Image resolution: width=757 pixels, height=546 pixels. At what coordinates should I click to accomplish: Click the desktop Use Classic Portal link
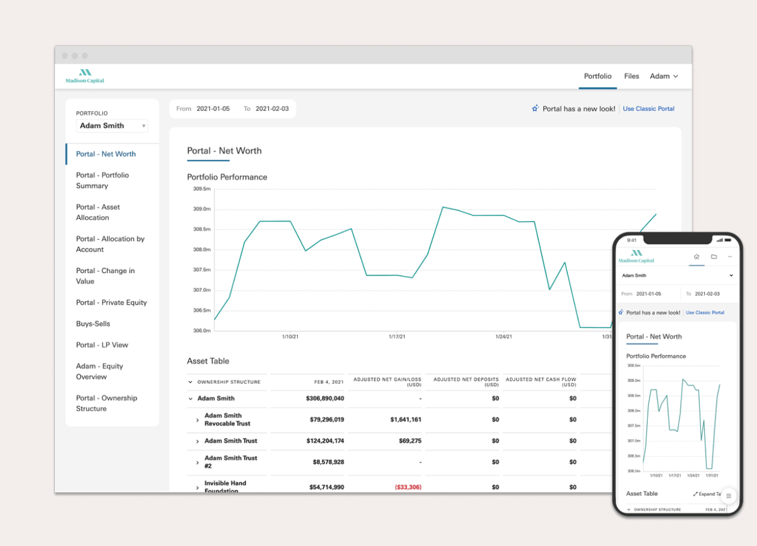tap(648, 109)
